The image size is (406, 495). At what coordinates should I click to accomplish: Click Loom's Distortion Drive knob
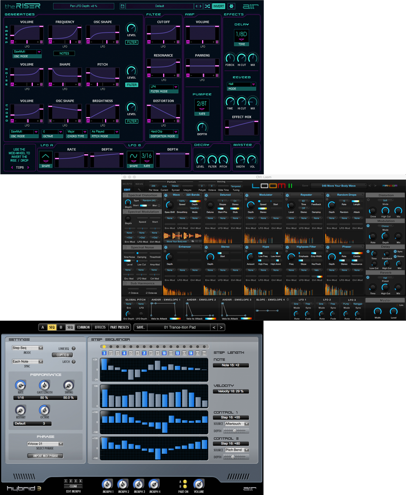pos(373,210)
